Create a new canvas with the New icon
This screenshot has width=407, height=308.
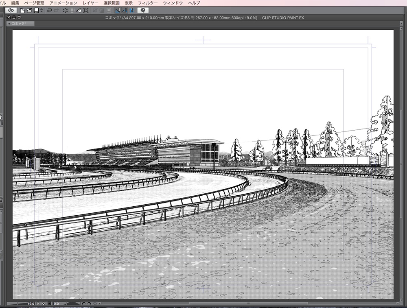(x=23, y=11)
